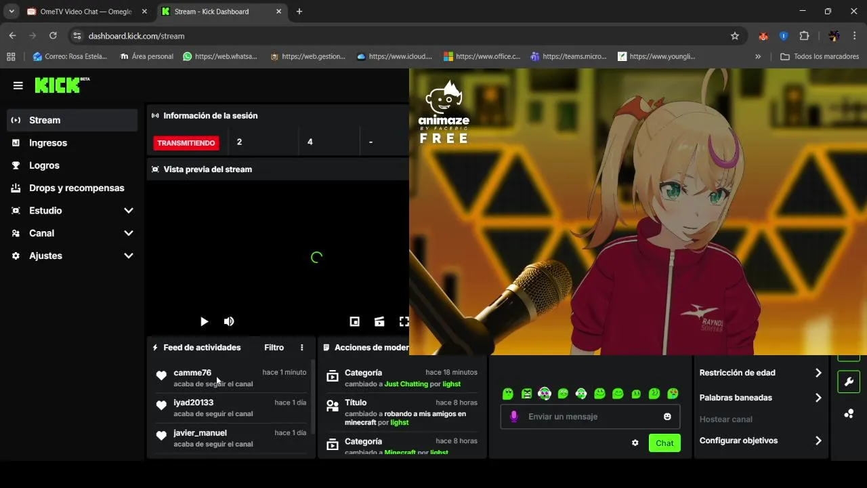Open the Filtro activity filter
The image size is (867, 488).
(274, 347)
